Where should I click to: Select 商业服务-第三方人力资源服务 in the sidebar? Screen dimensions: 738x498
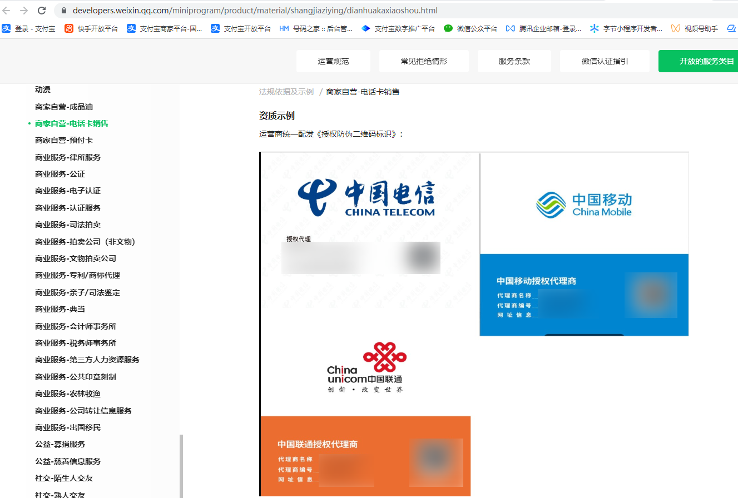click(x=87, y=360)
